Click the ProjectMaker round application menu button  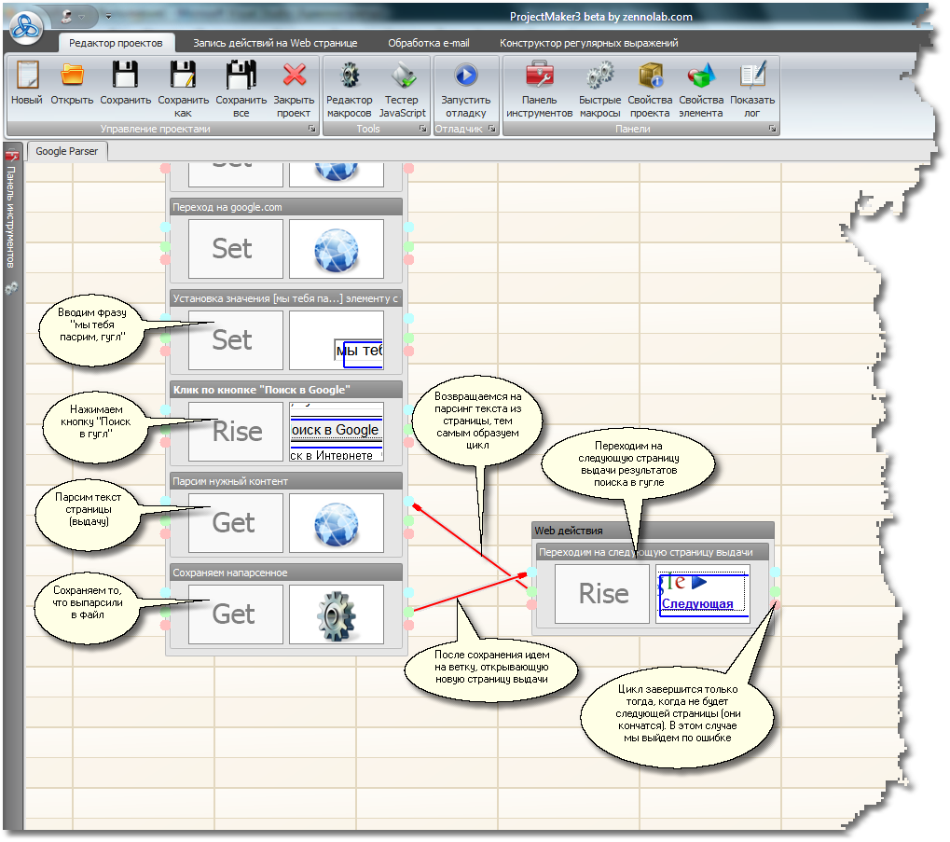point(27,26)
